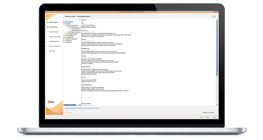Viewport: 263px width, 140px height.
Task: Click the orange step icon beside Evaluate Data
Action: pyautogui.click(x=47, y=27)
